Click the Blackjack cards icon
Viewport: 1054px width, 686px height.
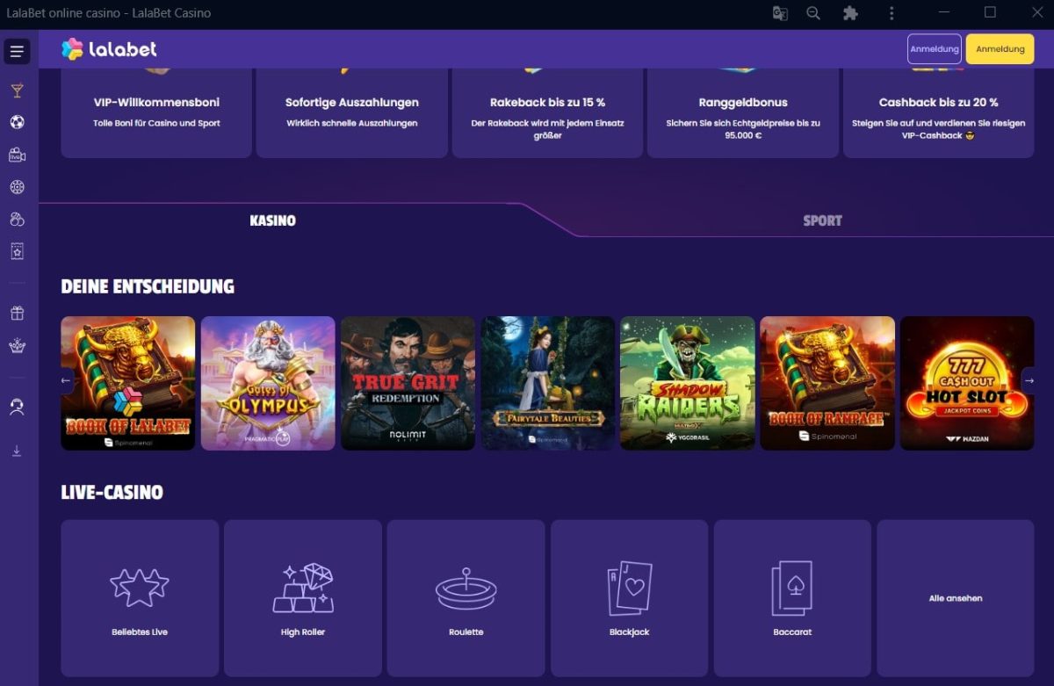point(630,588)
